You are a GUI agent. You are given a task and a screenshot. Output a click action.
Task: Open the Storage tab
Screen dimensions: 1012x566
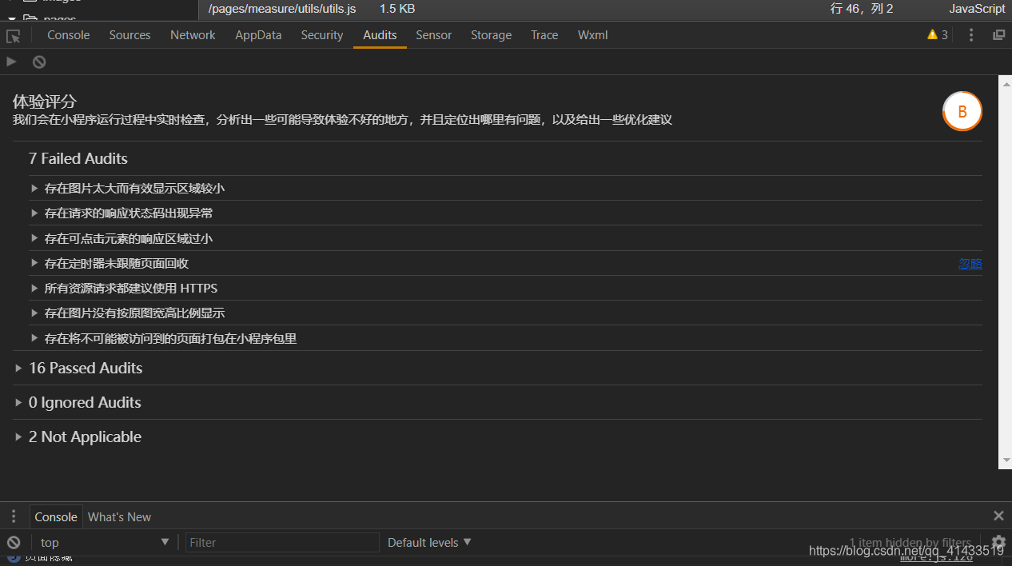491,35
